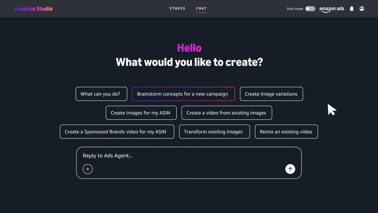Image resolution: width=378 pixels, height=213 pixels.
Task: Choose 'Remix an existing video'
Action: pos(286,132)
